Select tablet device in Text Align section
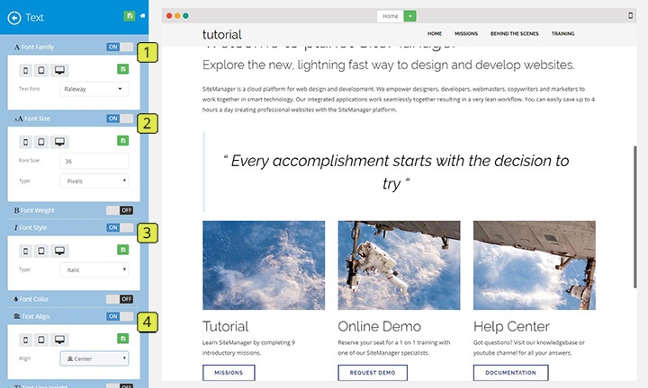This screenshot has height=388, width=648. (x=41, y=339)
